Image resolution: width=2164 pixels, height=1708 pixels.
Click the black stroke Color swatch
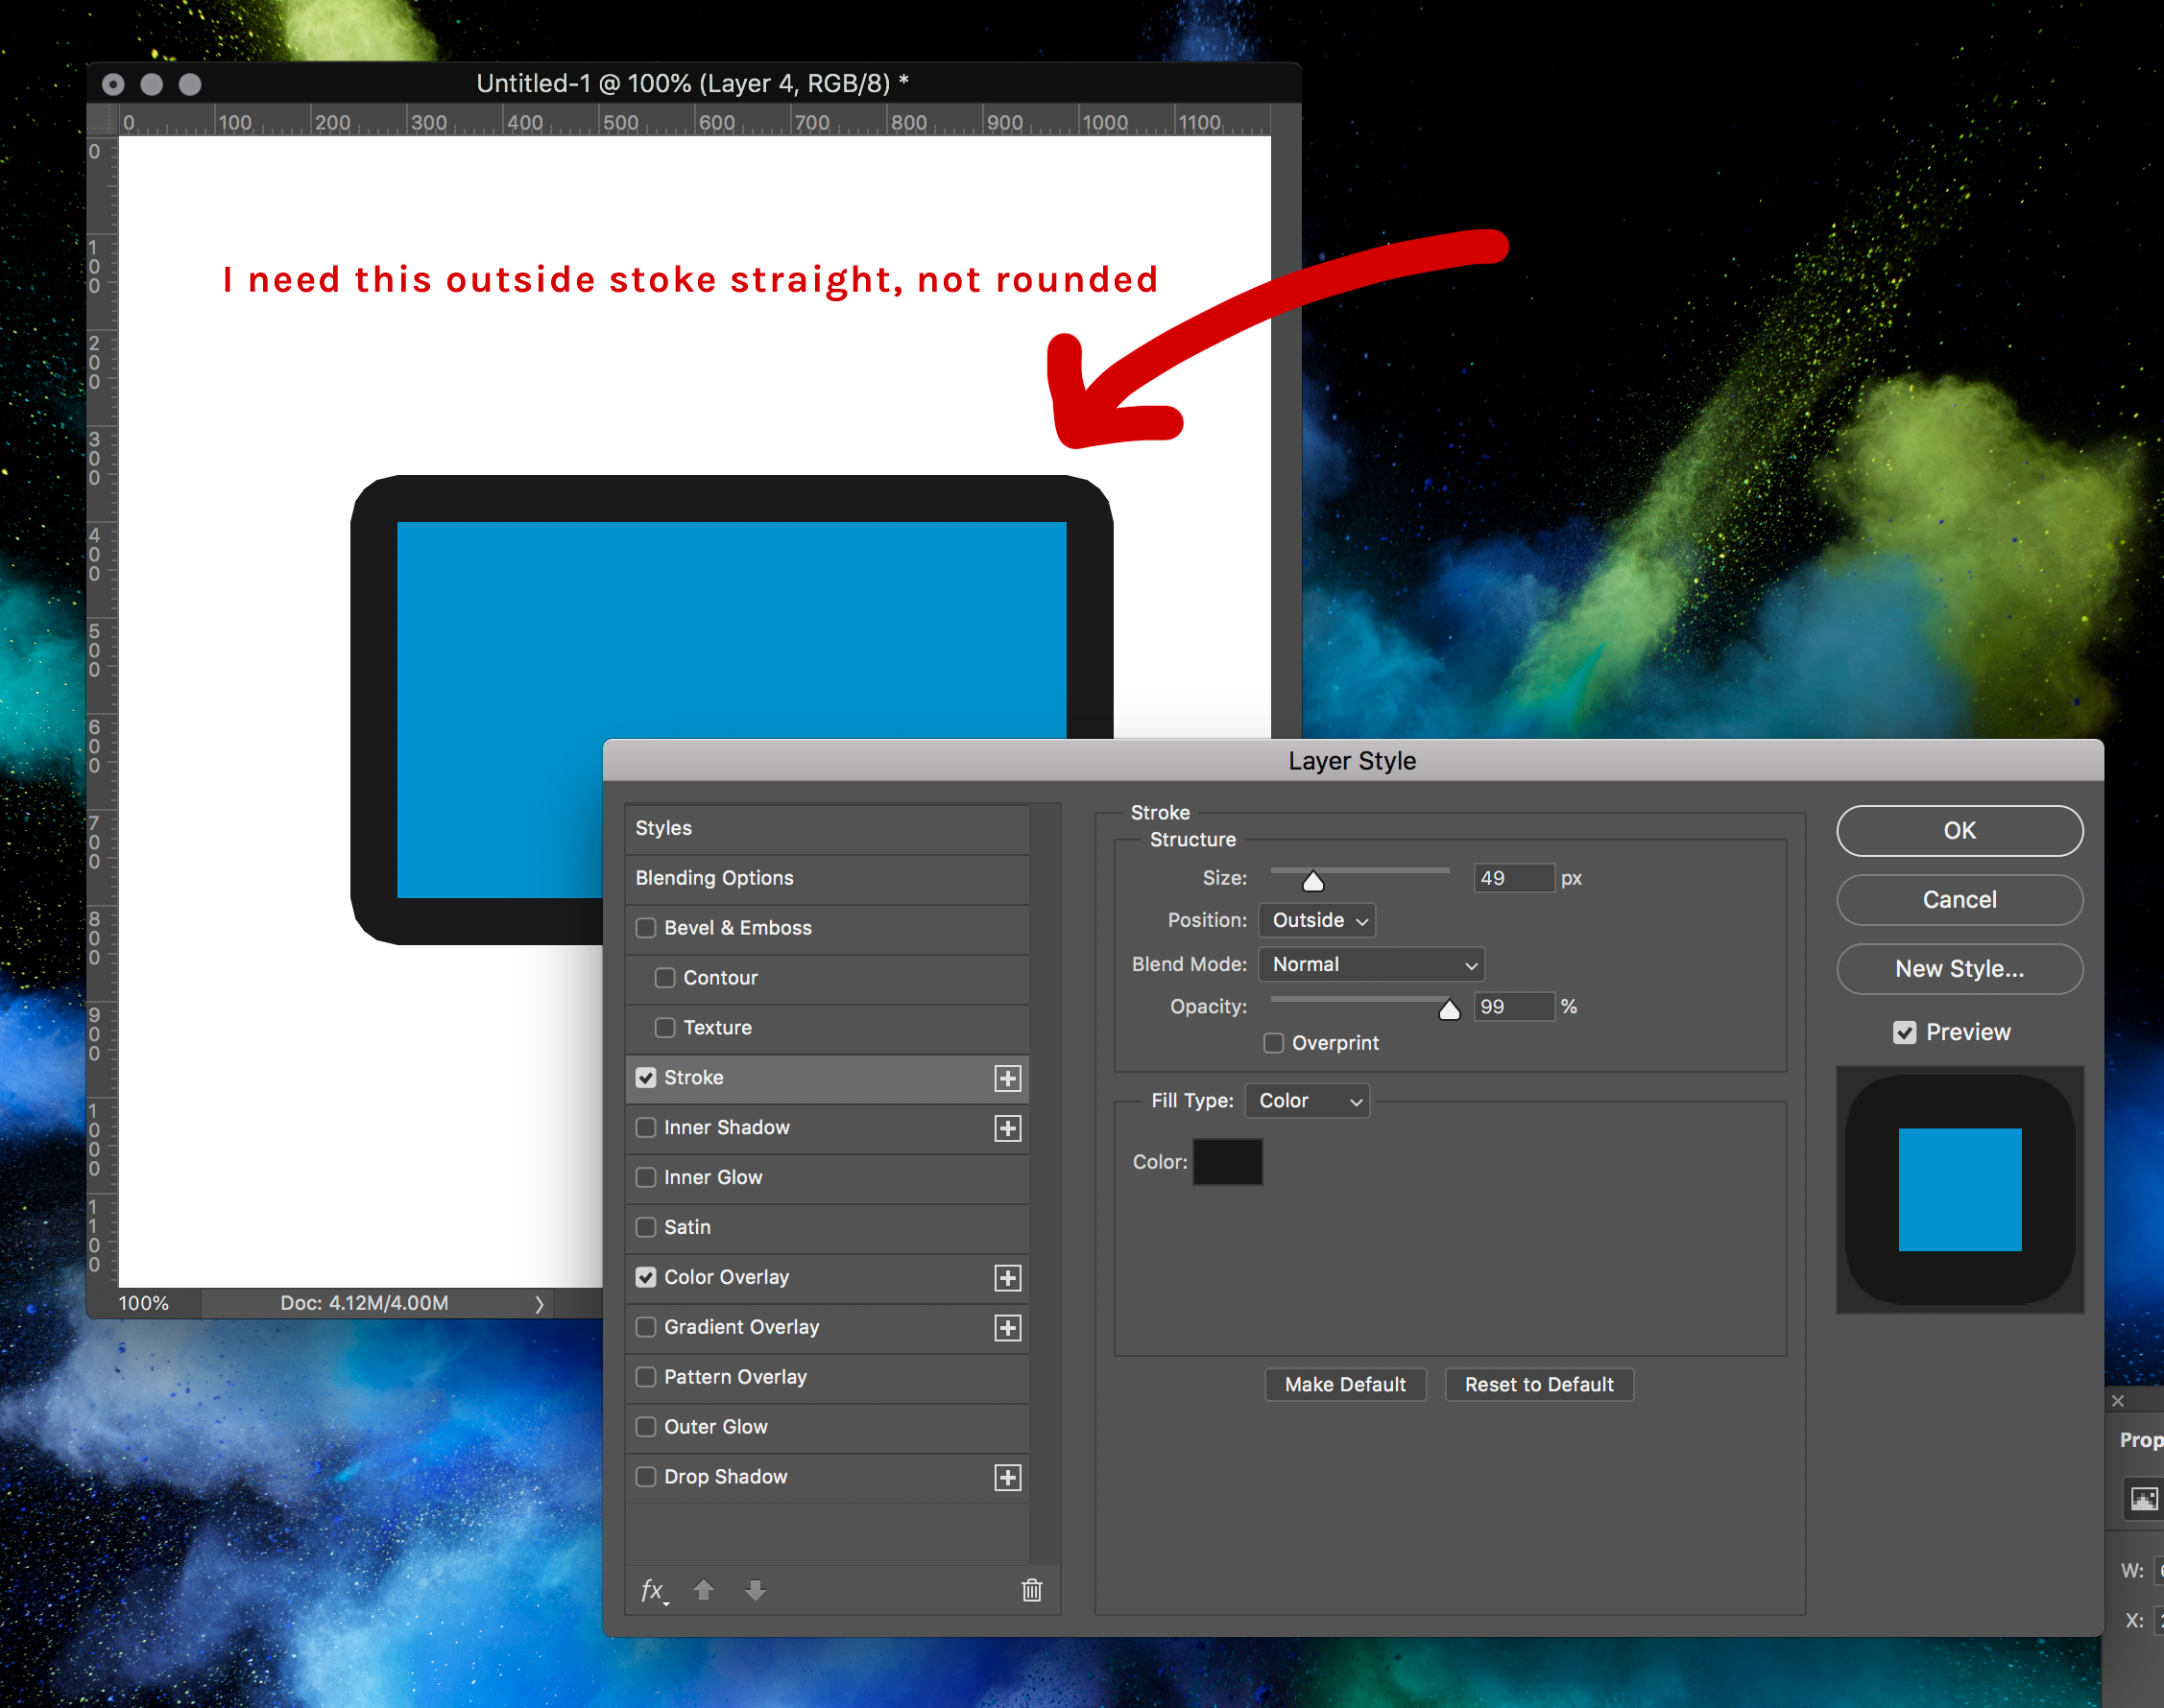pyautogui.click(x=1230, y=1160)
